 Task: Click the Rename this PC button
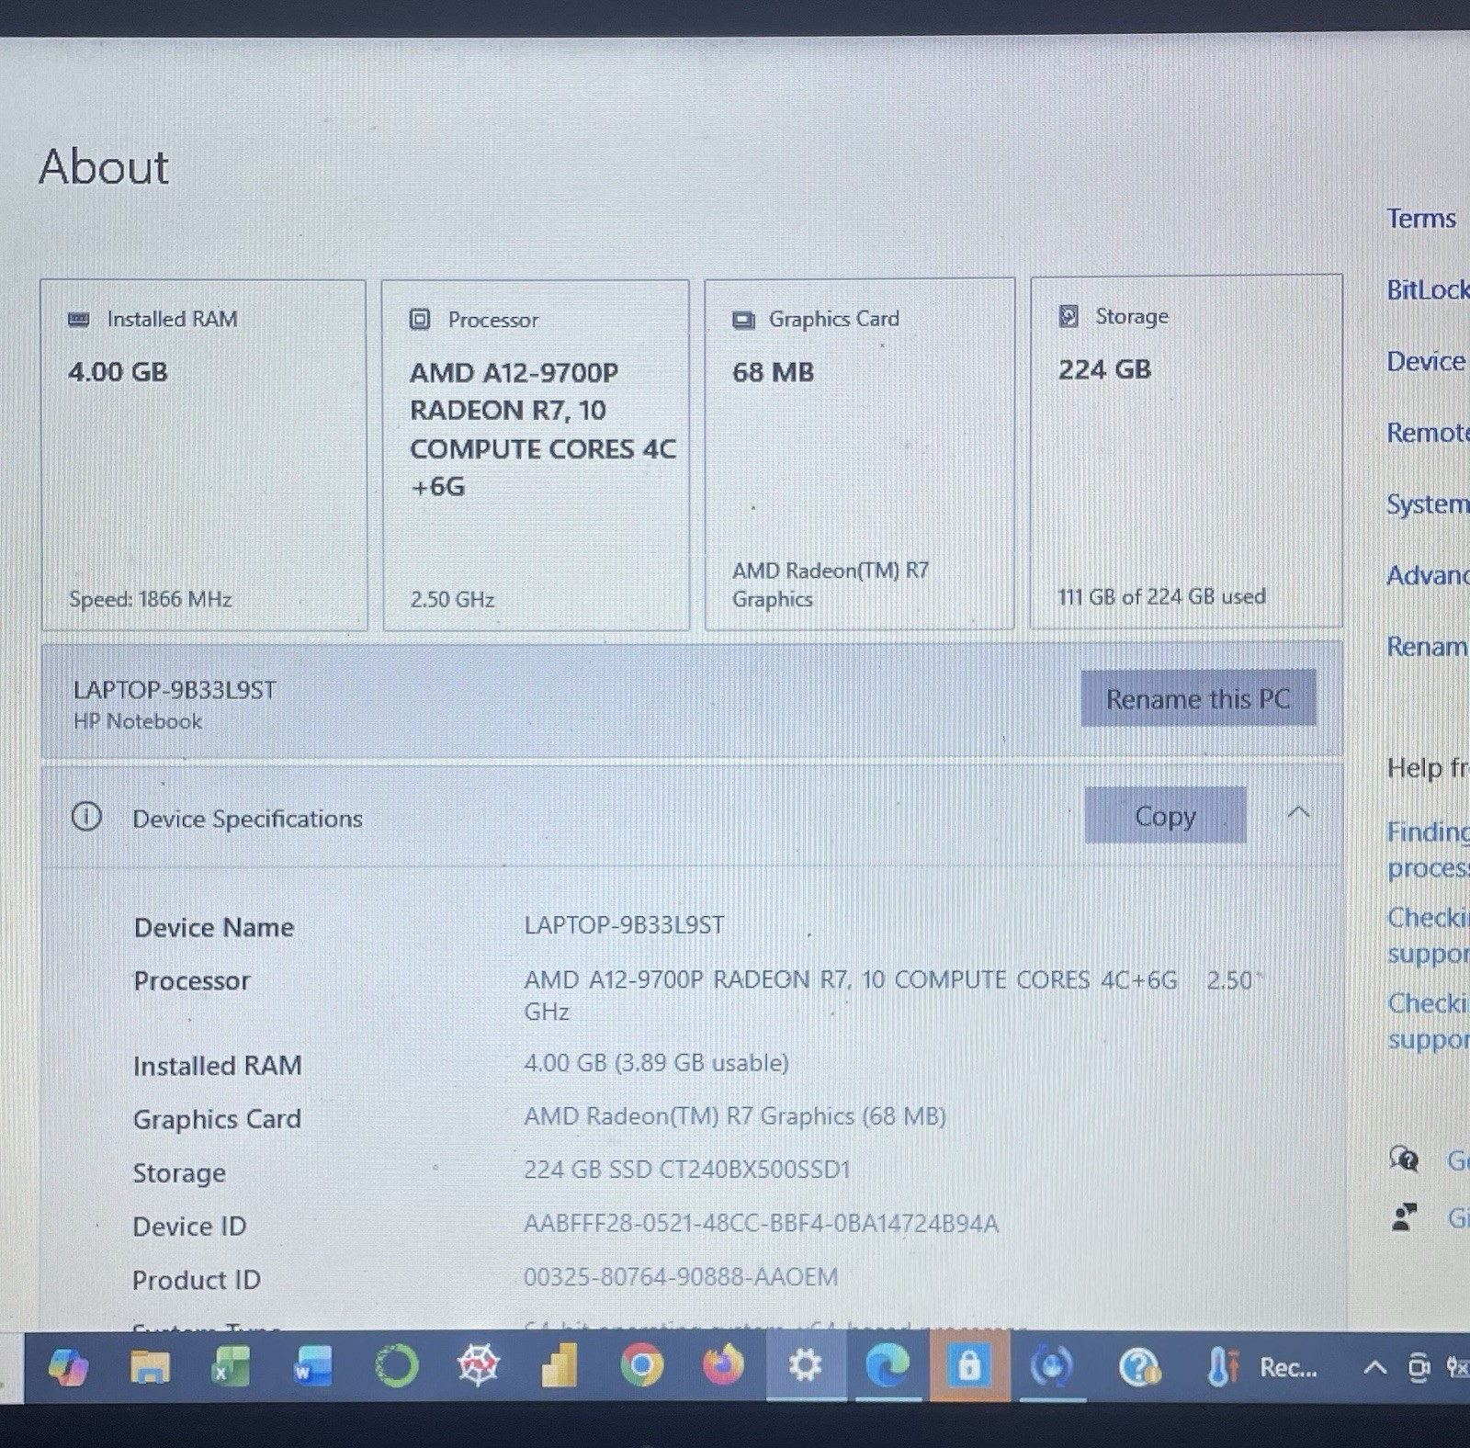[x=1198, y=698]
